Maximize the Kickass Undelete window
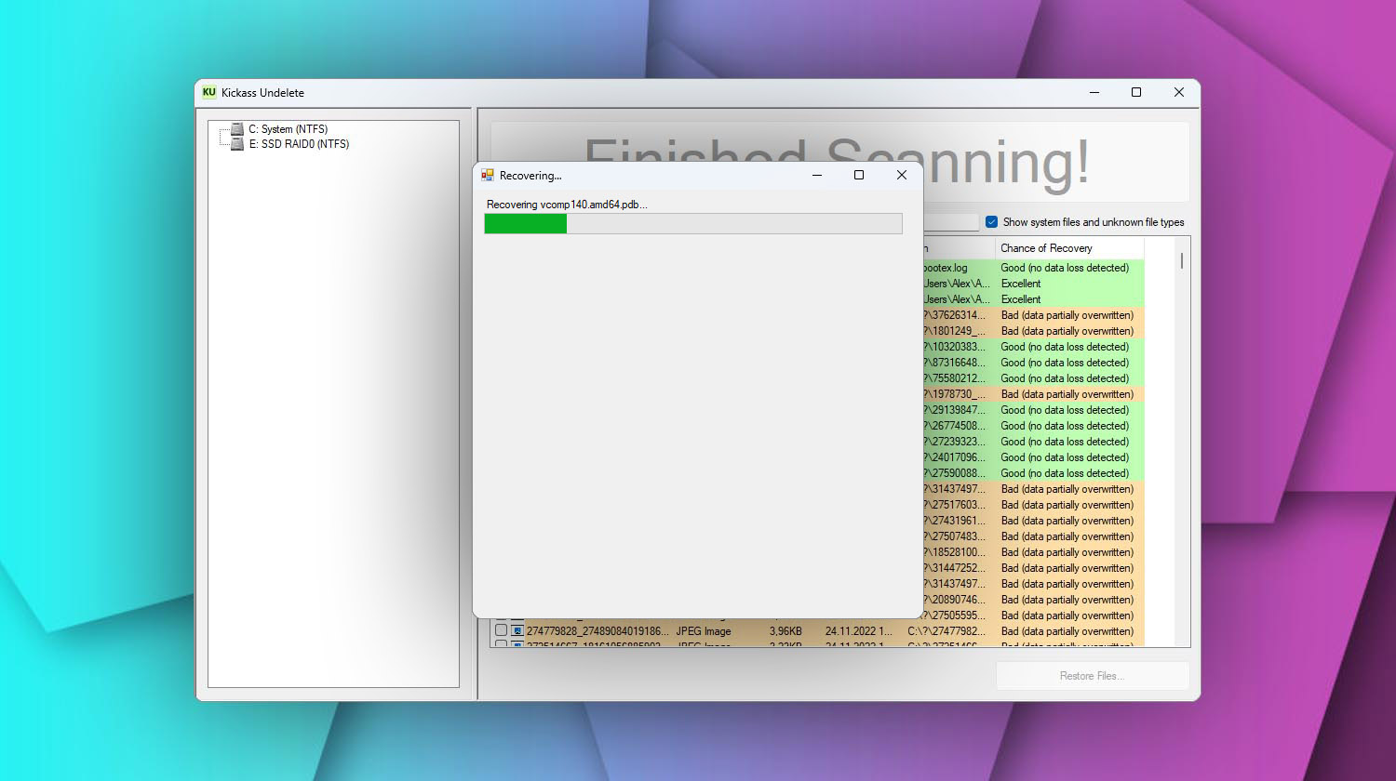 (x=1136, y=92)
